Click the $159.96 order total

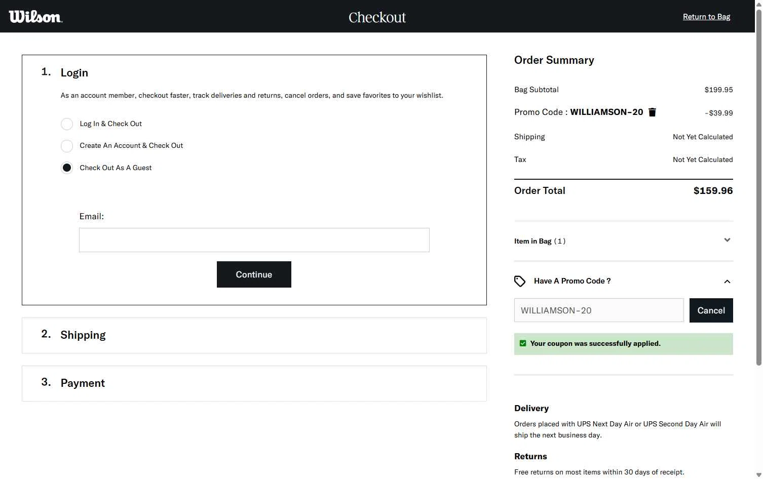[x=713, y=191]
